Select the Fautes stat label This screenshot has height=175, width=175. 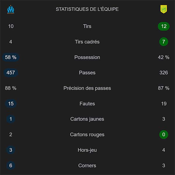pos(87,104)
